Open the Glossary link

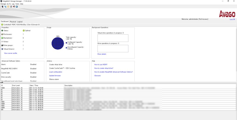(x=97, y=76)
